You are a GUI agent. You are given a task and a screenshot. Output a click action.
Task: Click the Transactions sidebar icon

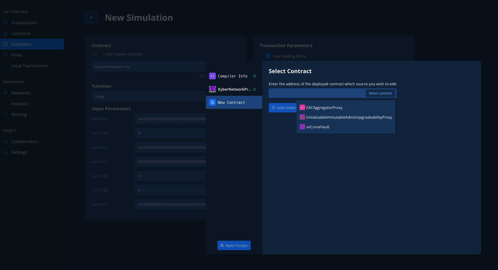5,23
